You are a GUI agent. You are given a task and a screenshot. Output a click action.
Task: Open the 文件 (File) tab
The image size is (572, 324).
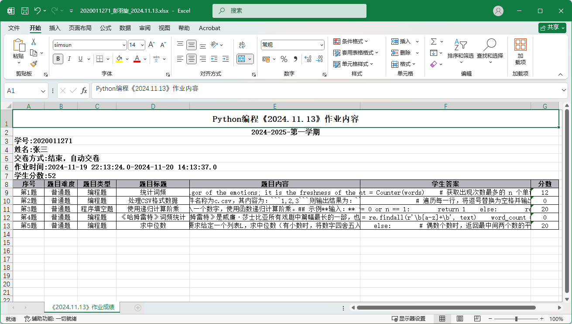(14, 28)
